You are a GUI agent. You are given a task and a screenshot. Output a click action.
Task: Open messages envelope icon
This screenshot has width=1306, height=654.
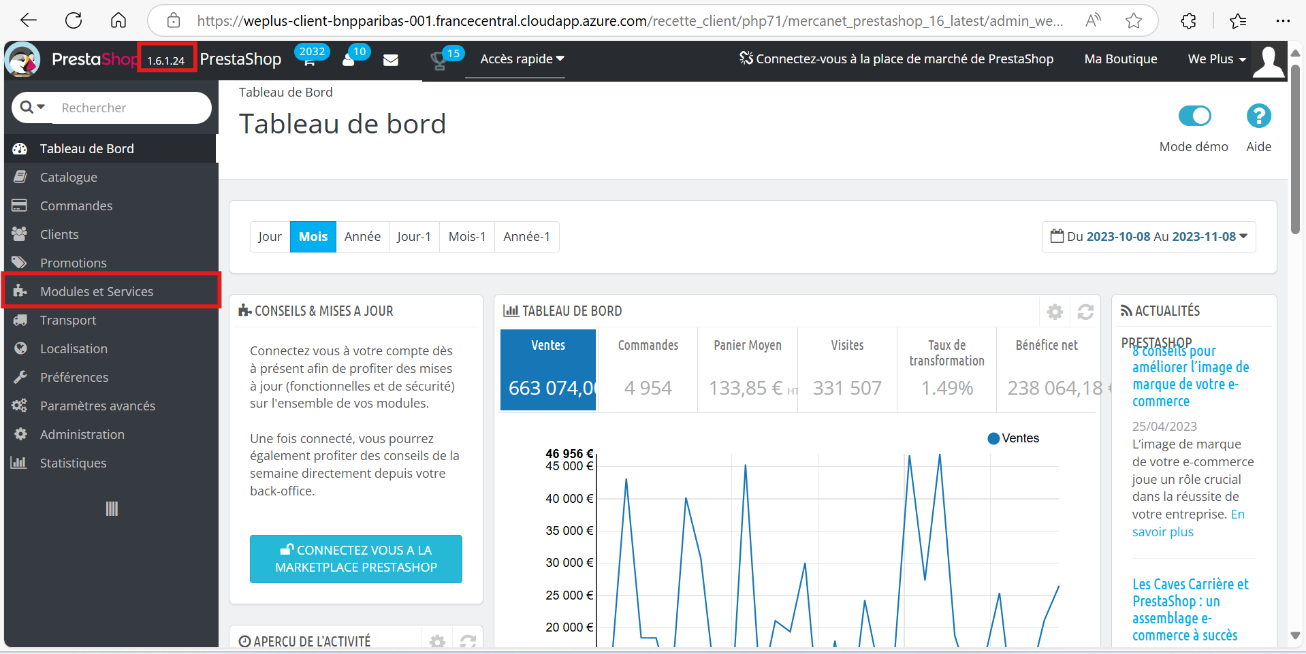coord(391,60)
